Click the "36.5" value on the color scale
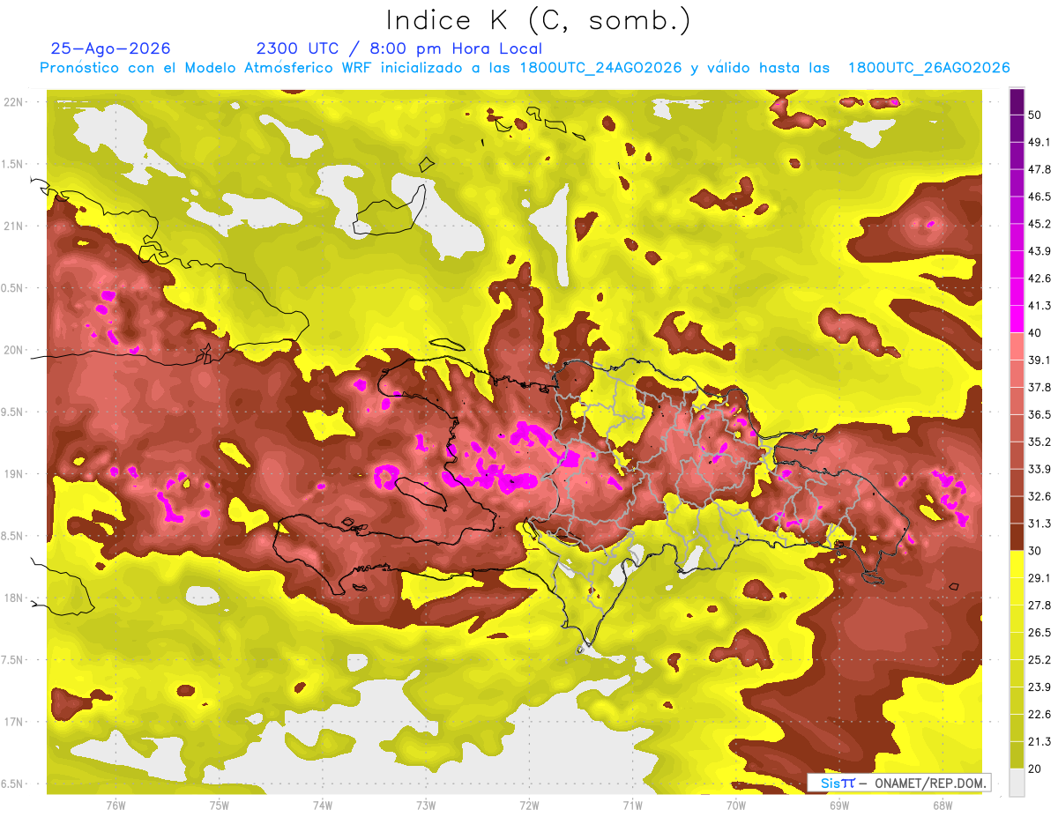This screenshot has height=817, width=1058. click(x=1039, y=414)
